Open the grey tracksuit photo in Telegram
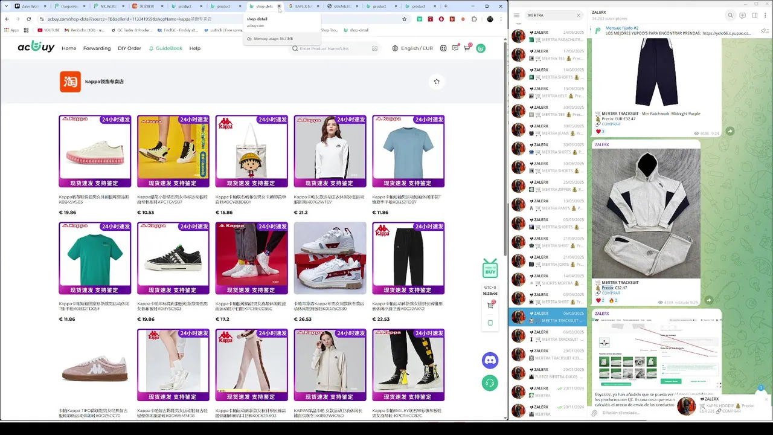The height and width of the screenshot is (435, 773). coord(646,213)
